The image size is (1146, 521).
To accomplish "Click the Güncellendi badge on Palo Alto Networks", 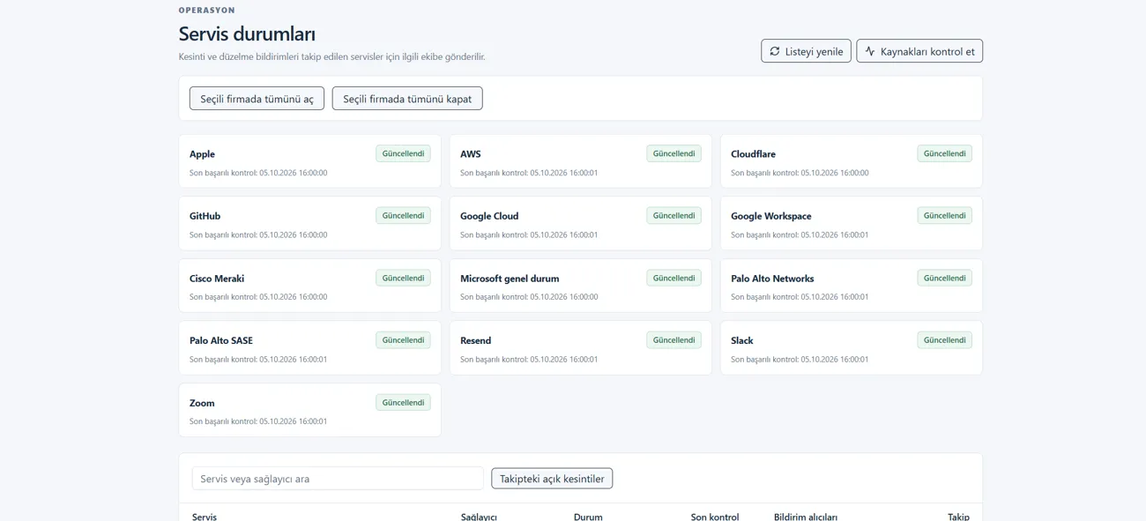I will [944, 278].
